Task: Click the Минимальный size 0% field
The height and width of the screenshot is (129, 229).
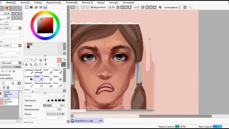Action: (x=54, y=109)
